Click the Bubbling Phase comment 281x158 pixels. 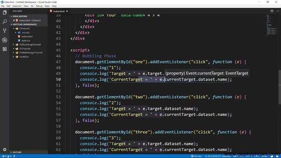[96, 56]
